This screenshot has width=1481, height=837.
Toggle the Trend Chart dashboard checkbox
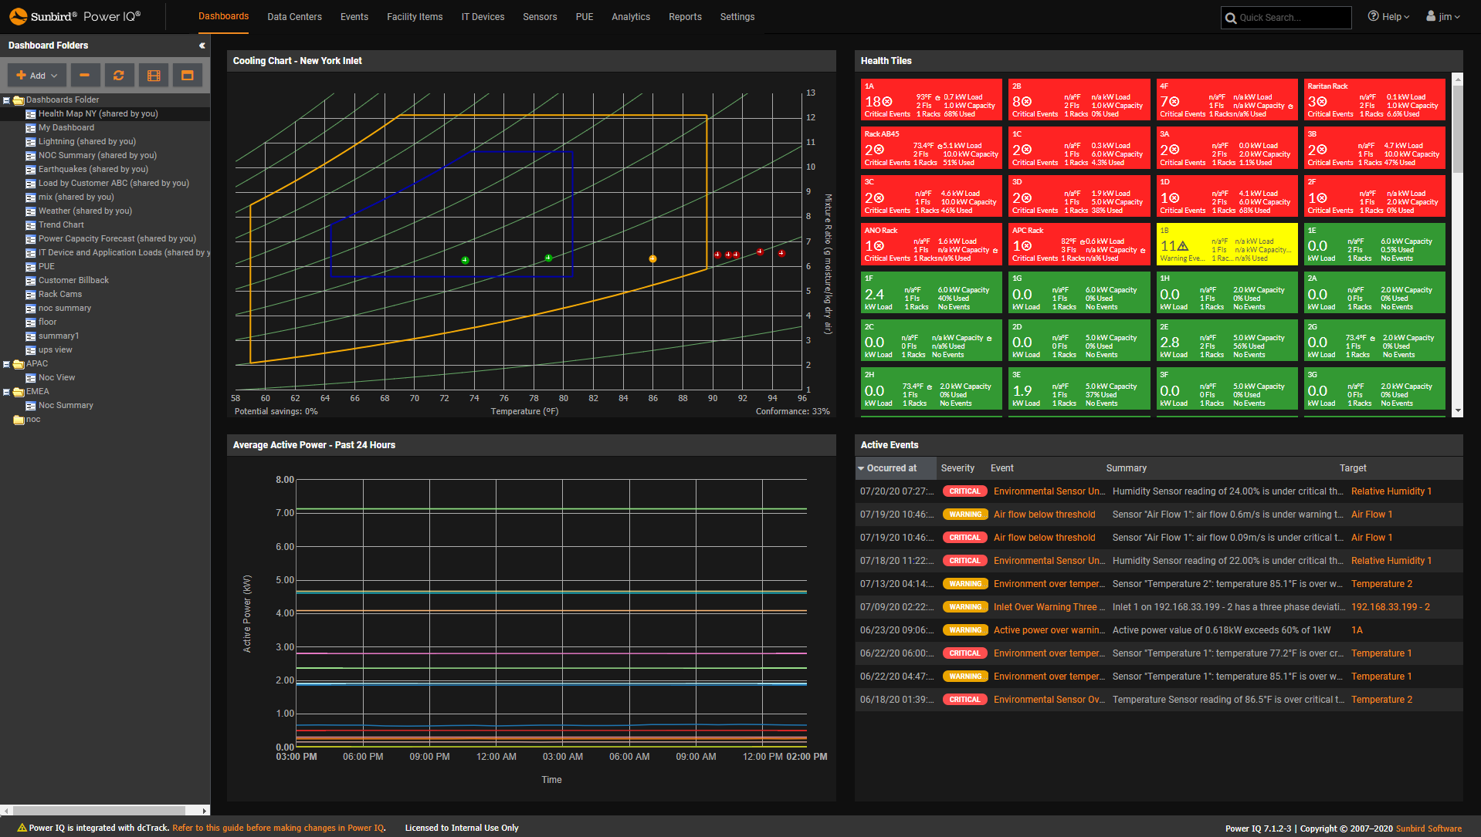(x=31, y=224)
